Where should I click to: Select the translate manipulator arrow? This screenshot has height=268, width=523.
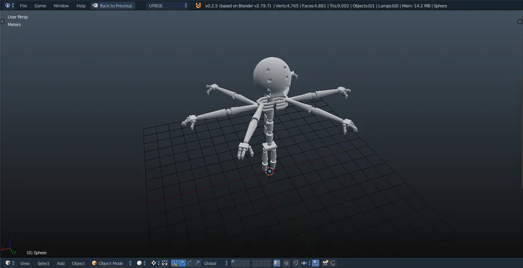(182, 263)
